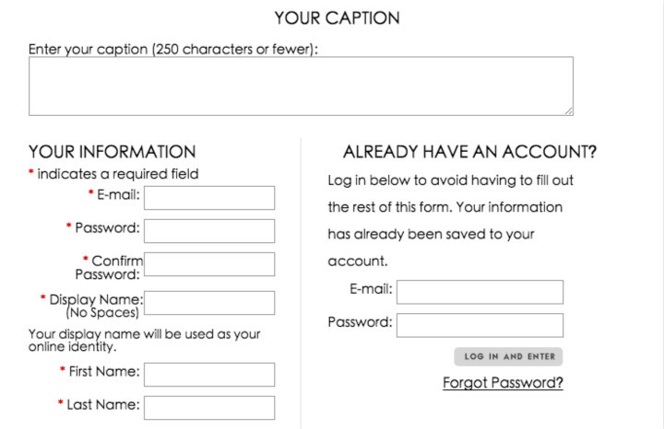Focus the Display Name input field
This screenshot has width=664, height=429.
click(209, 303)
